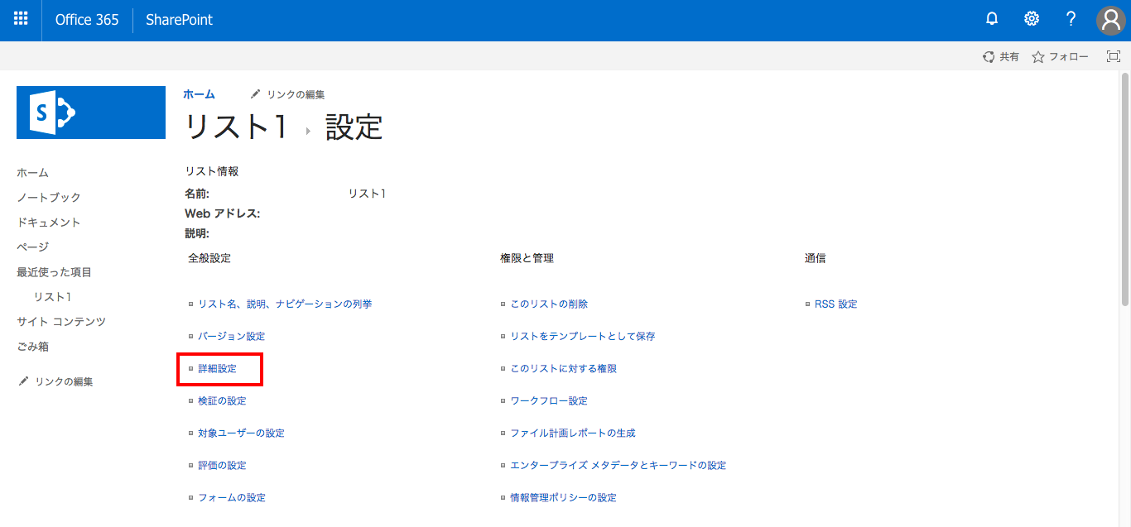Click the リンクの編集 pencil icon
This screenshot has width=1131, height=527.
point(255,93)
